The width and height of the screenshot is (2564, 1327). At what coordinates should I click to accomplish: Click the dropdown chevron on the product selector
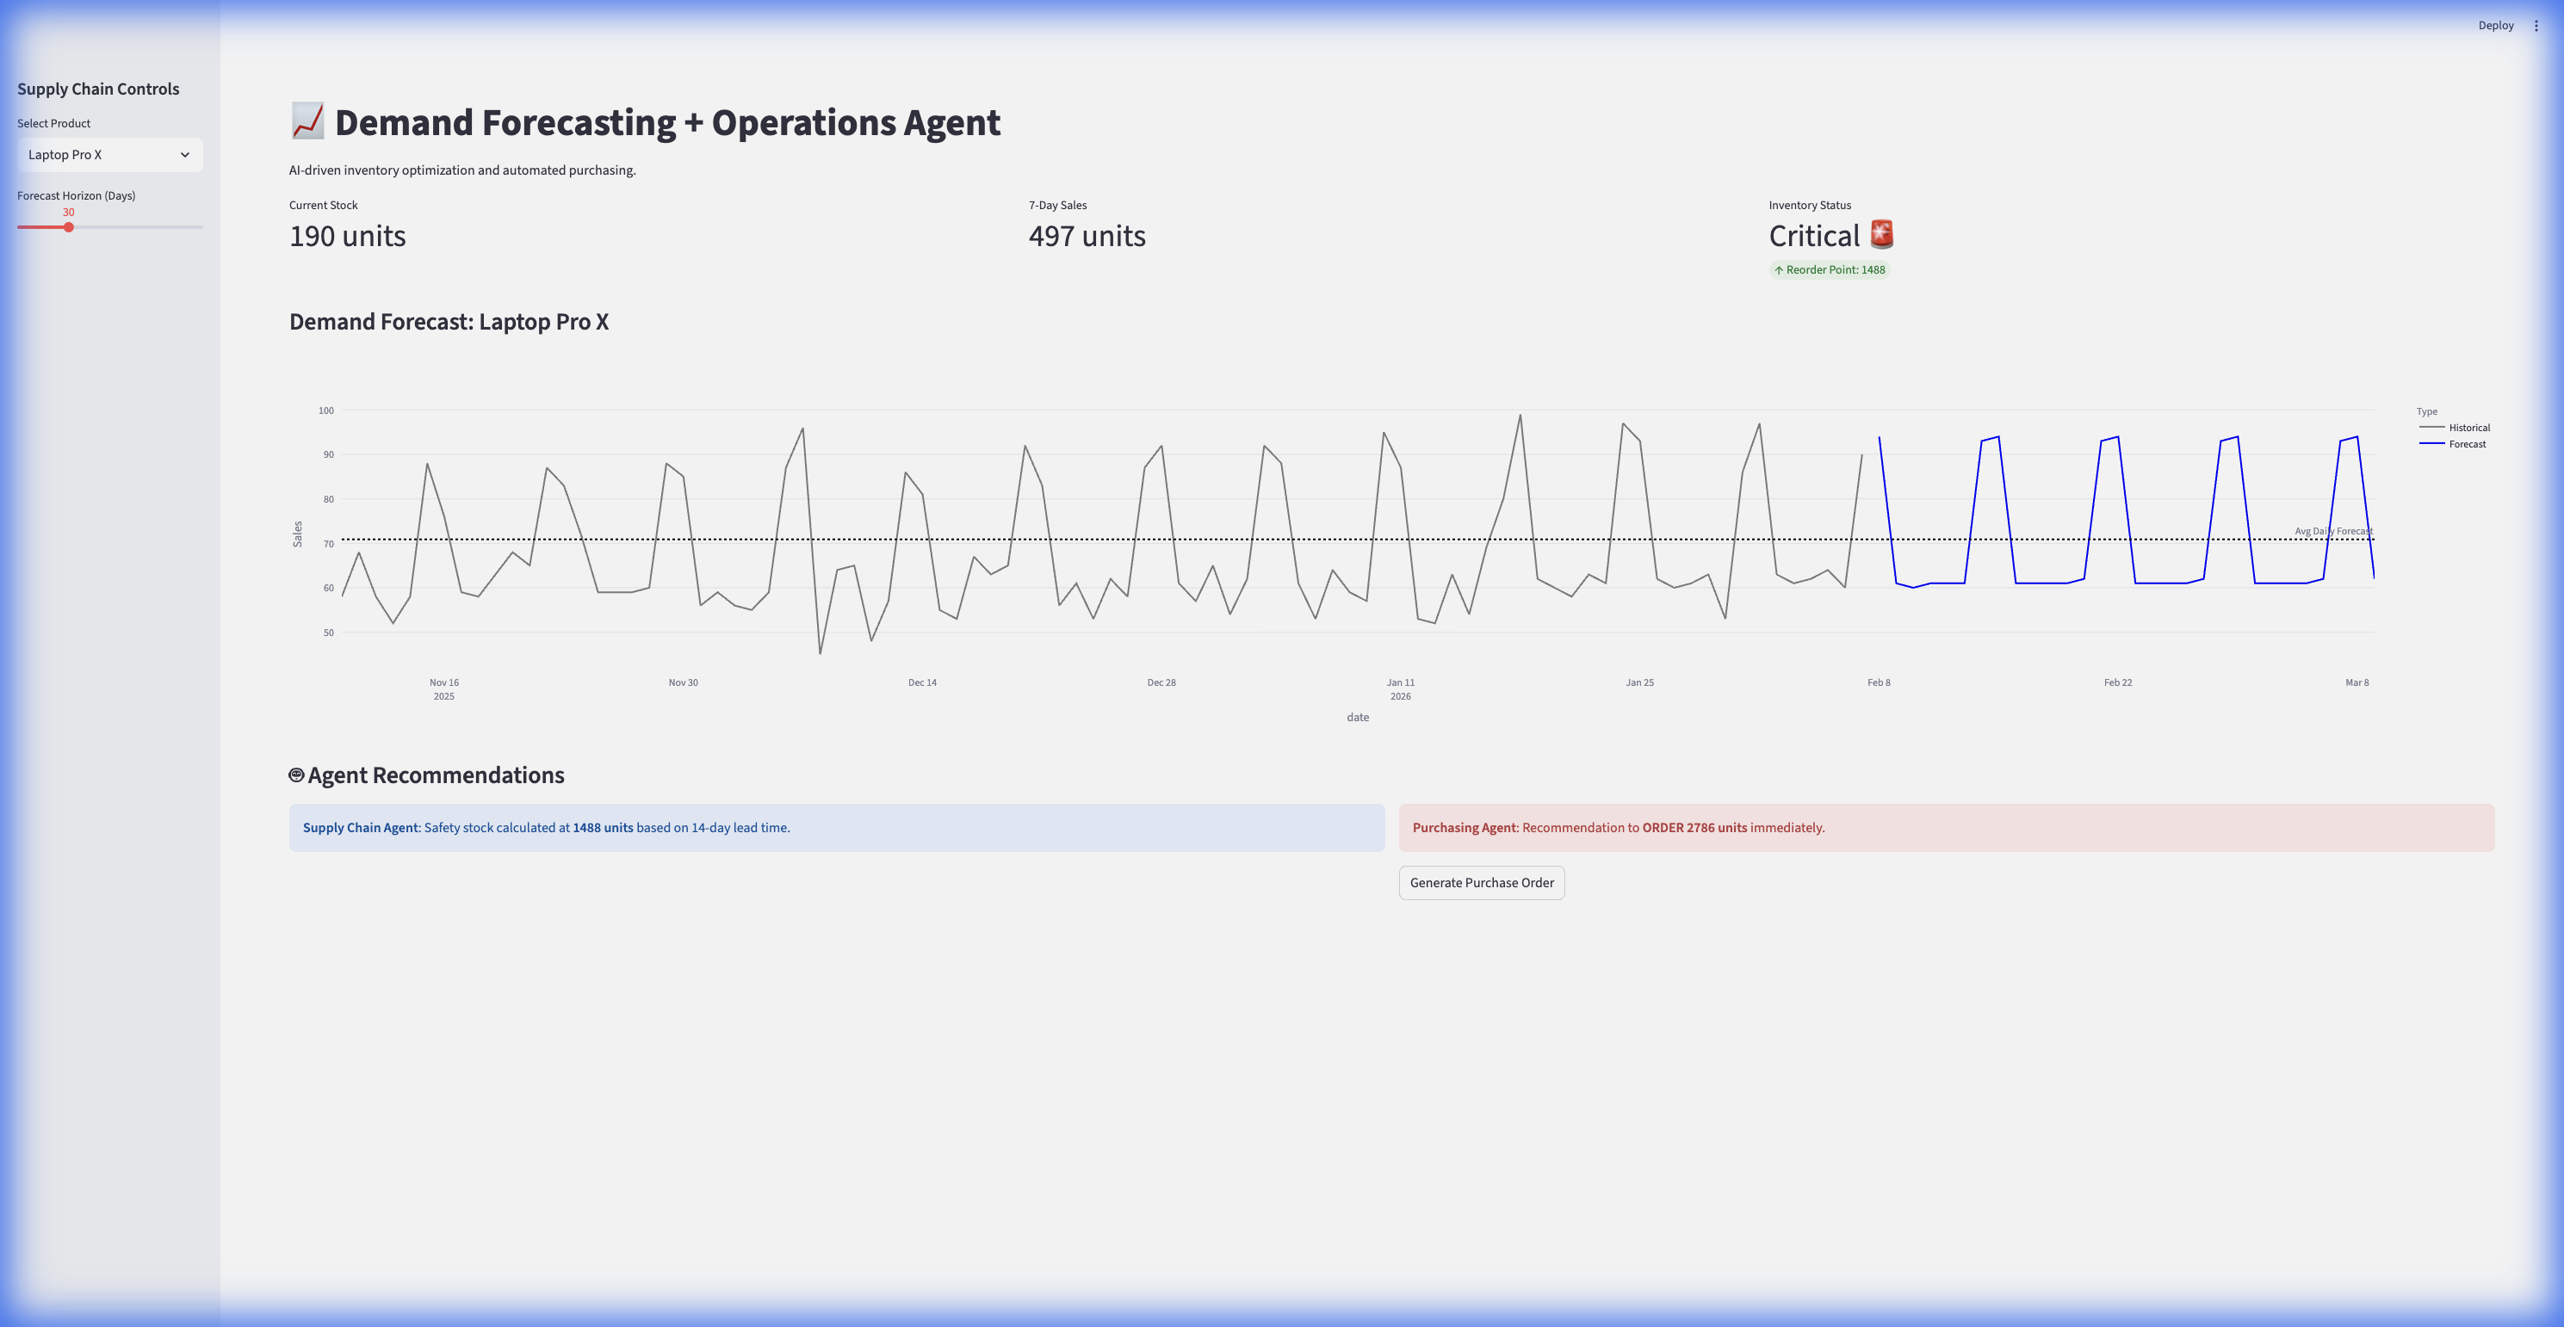[x=186, y=154]
